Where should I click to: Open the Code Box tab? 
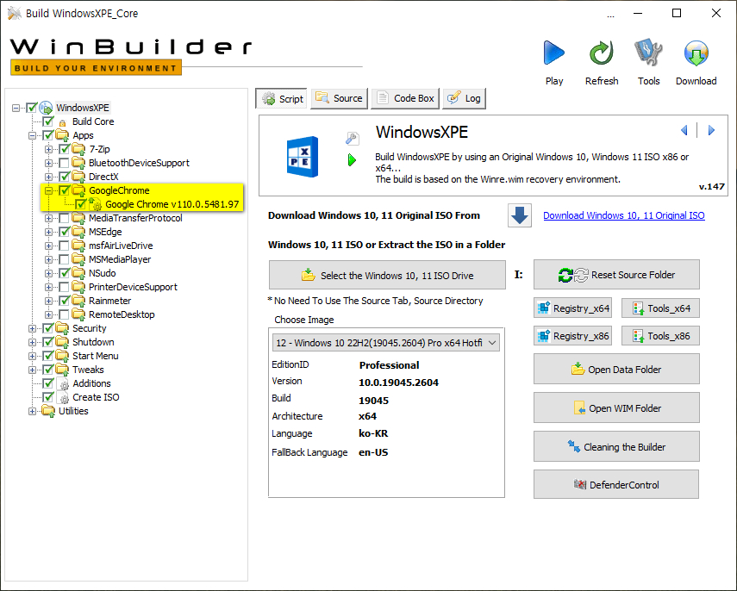pos(405,99)
